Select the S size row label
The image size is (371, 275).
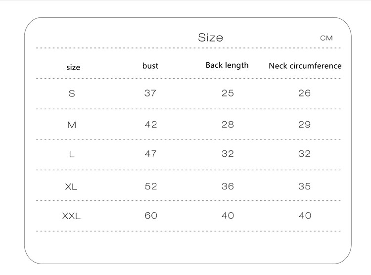coord(72,93)
